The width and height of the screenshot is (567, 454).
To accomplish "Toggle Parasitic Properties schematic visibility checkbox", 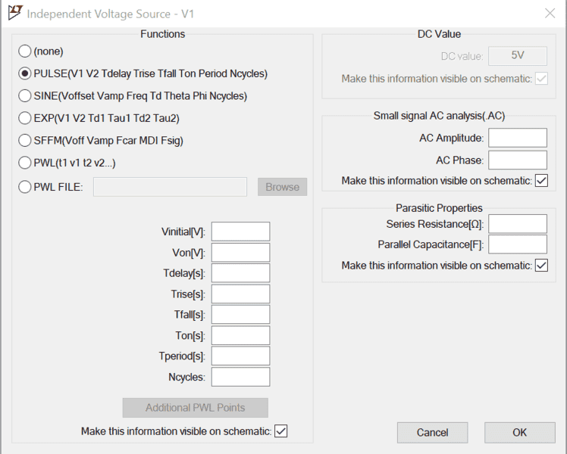I will (541, 266).
